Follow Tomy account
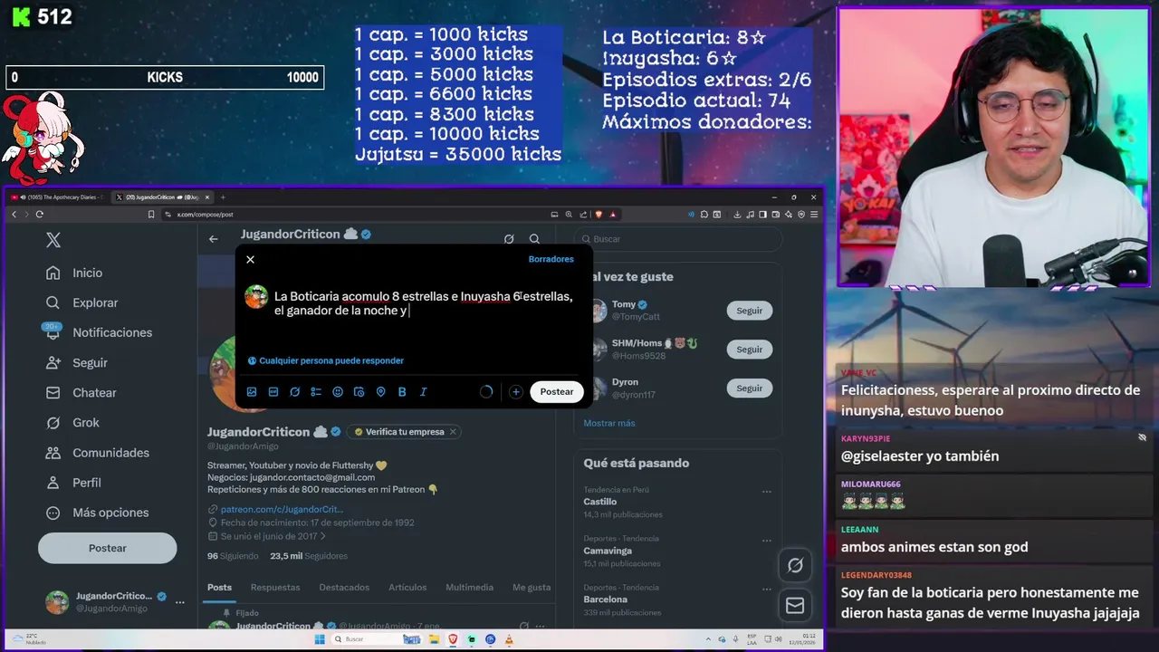1159x652 pixels. point(749,311)
